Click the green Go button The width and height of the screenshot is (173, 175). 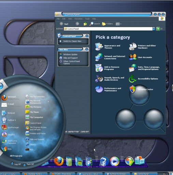[158, 29]
